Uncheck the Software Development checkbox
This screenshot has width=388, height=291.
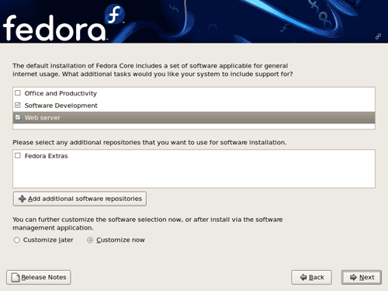click(x=18, y=105)
